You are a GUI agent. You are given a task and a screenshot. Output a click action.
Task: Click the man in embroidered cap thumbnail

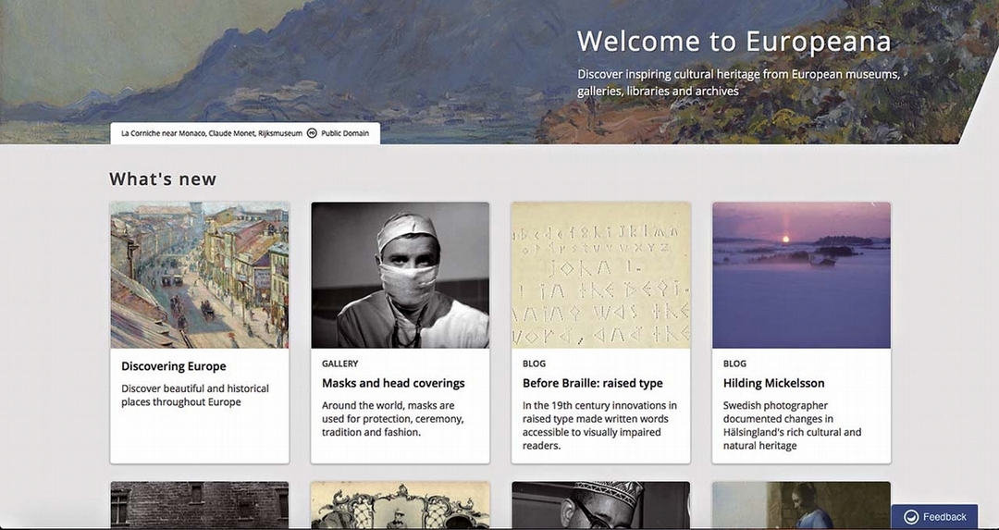601,504
